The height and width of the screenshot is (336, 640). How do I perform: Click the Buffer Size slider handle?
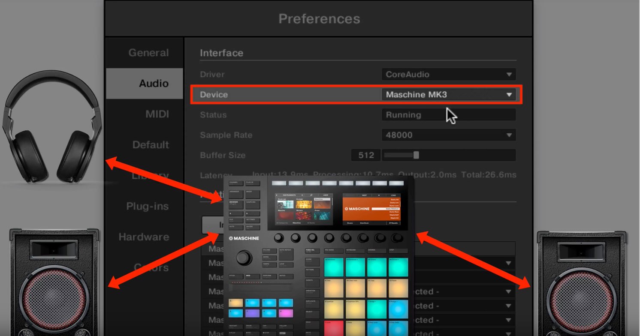pyautogui.click(x=416, y=155)
